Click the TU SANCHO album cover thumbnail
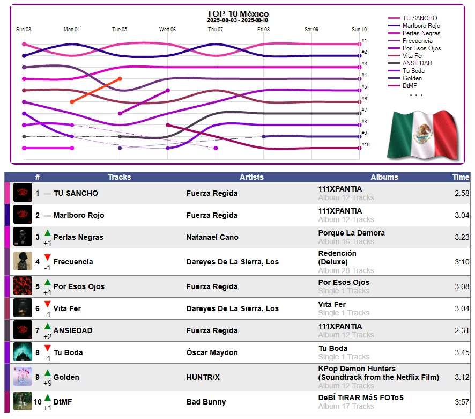Viewport: 475px width, 419px height. [x=23, y=193]
